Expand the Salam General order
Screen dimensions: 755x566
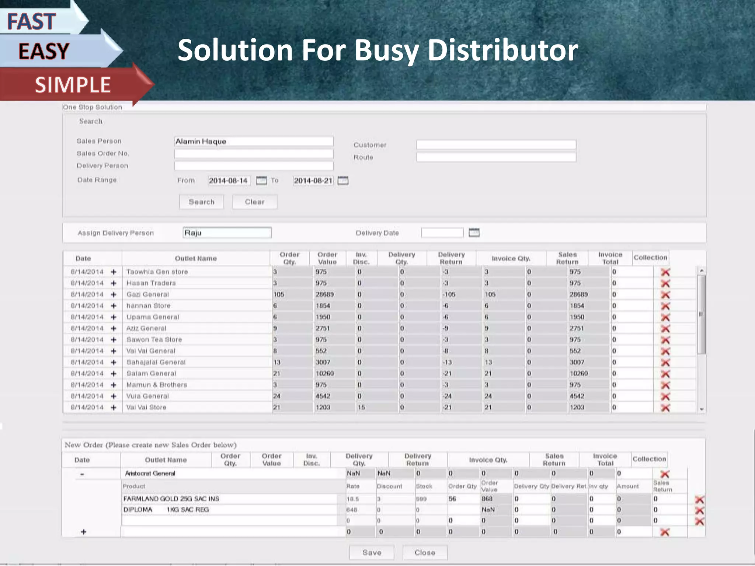(114, 374)
